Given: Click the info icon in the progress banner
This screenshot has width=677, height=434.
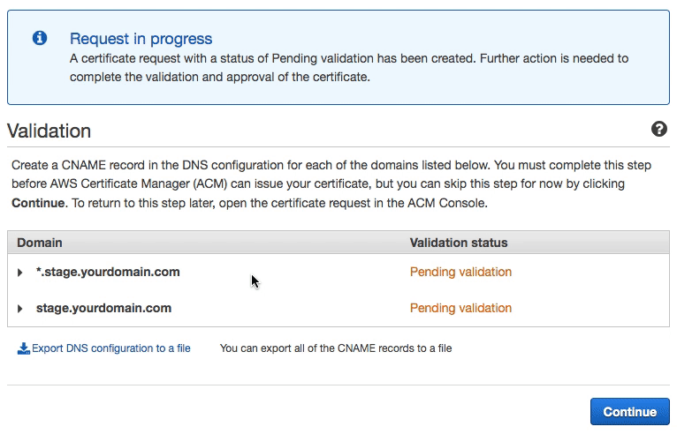Looking at the screenshot, I should click(40, 38).
